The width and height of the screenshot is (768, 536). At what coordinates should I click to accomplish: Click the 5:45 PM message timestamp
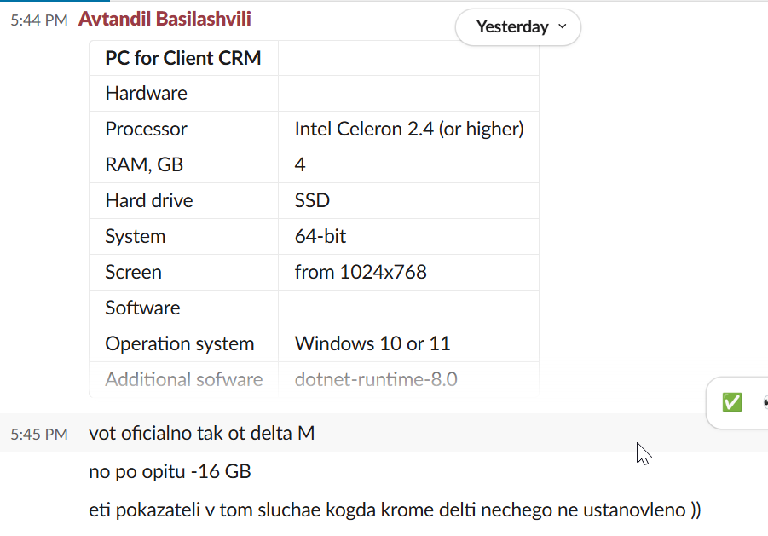click(38, 434)
